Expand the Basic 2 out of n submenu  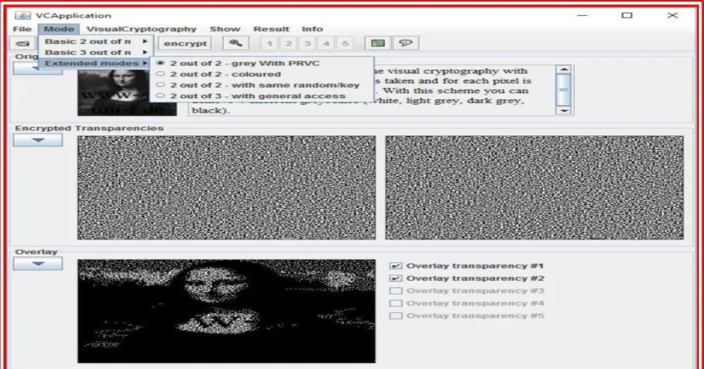click(96, 41)
